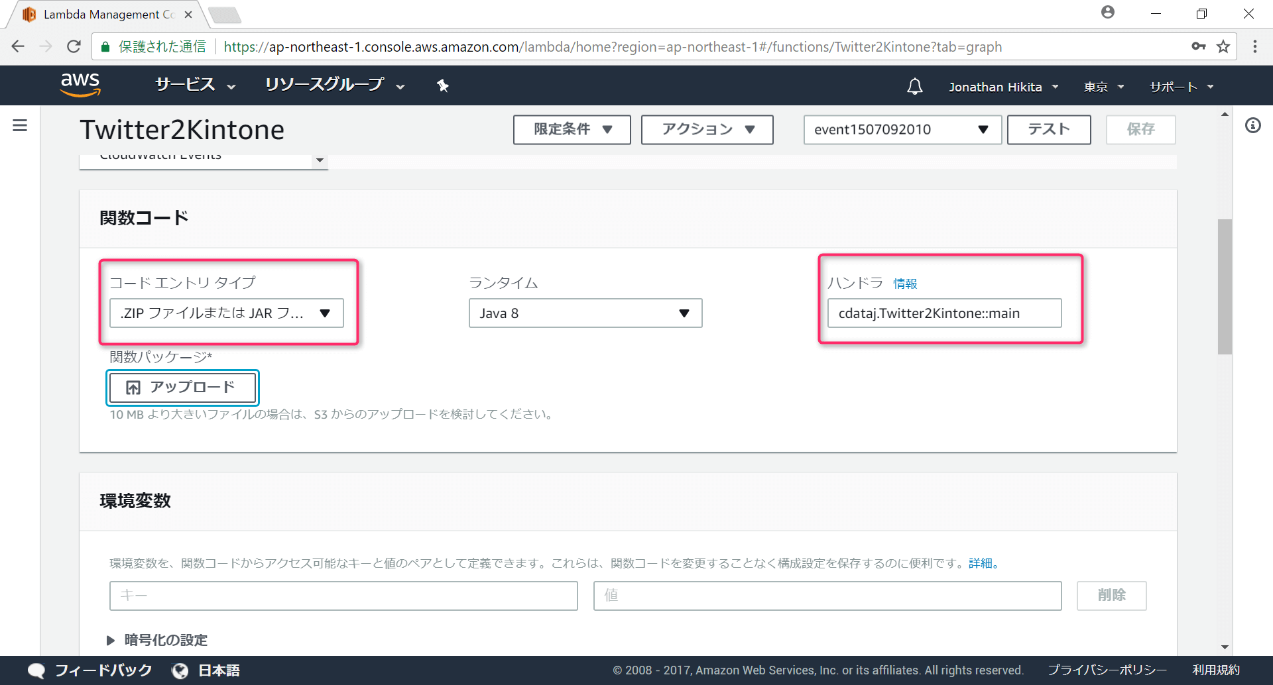This screenshot has height=685, width=1273.
Task: Open the プライバシーポリシー link
Action: click(1107, 670)
